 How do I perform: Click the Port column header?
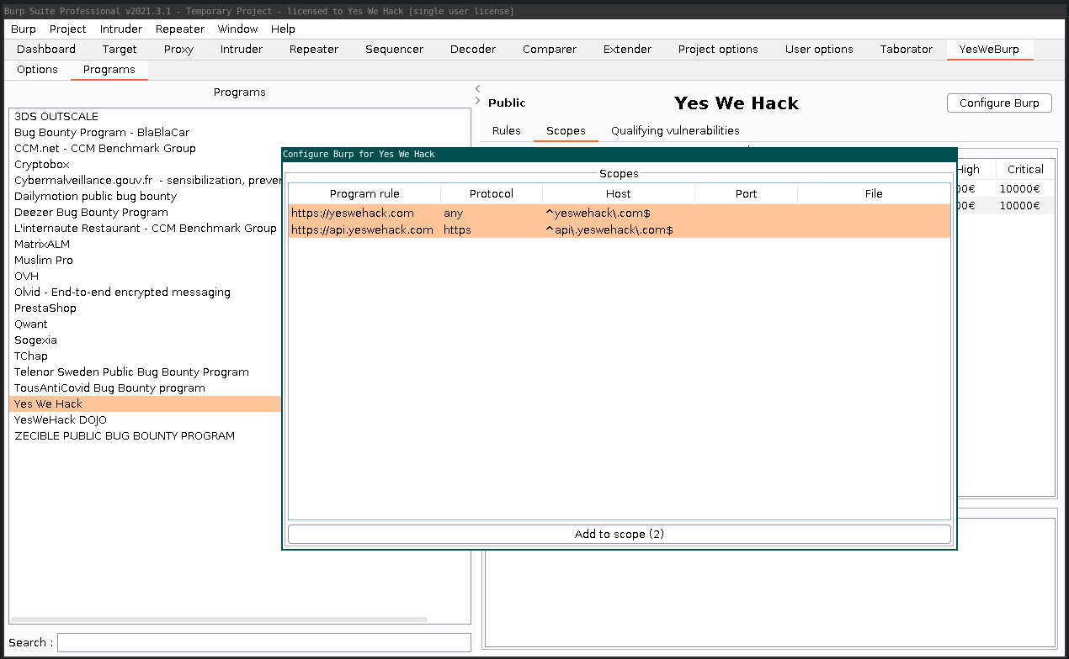click(747, 194)
